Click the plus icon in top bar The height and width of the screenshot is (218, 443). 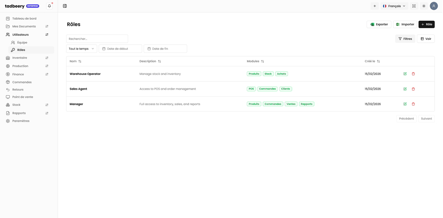(x=375, y=6)
